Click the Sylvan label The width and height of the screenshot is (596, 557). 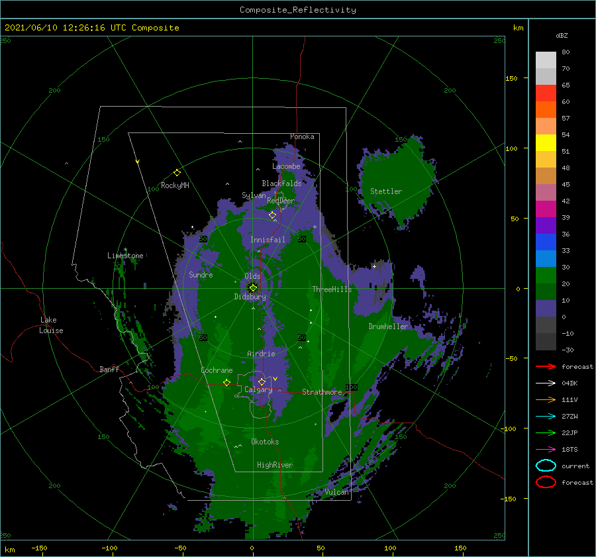(254, 195)
